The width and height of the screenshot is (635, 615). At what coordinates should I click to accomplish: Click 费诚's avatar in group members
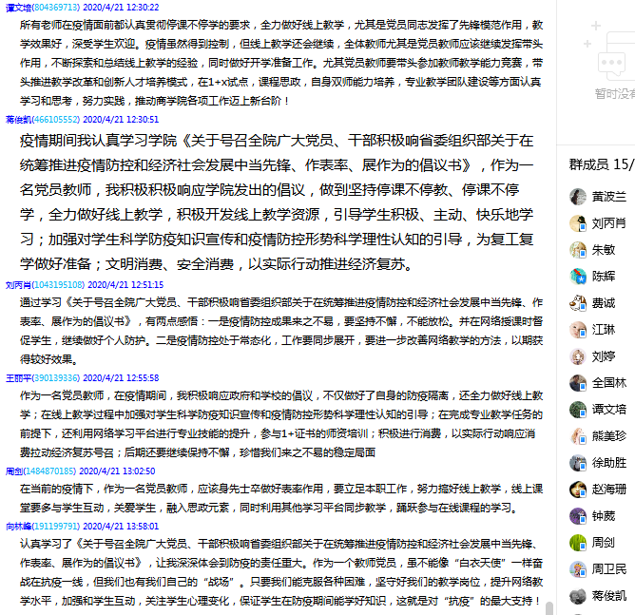[x=578, y=303]
